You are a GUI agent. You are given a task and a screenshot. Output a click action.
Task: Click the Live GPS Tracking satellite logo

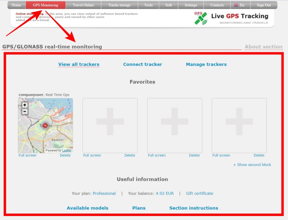point(201,18)
